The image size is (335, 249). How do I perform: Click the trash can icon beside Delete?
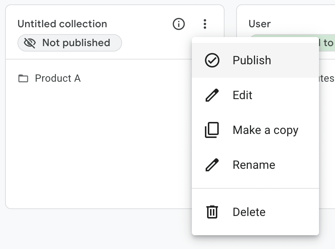(212, 212)
